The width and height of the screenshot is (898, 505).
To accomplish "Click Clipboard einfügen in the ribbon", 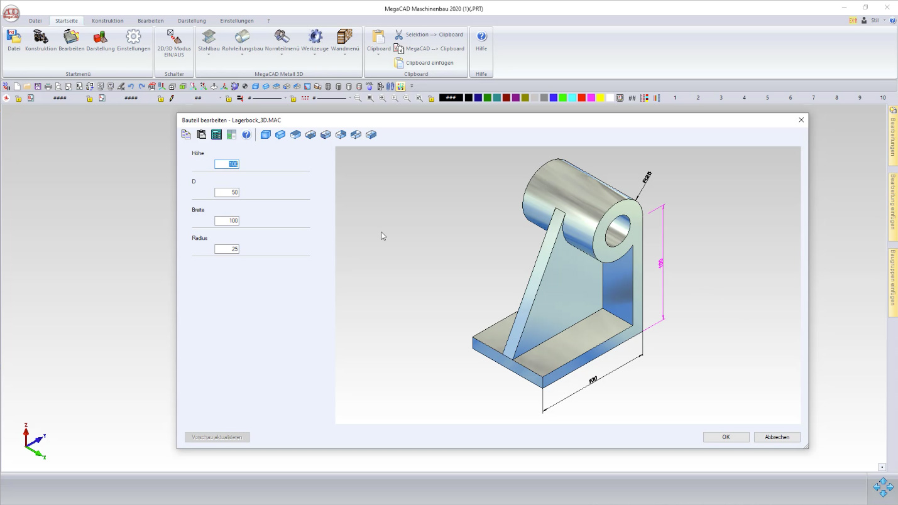I will tap(424, 63).
